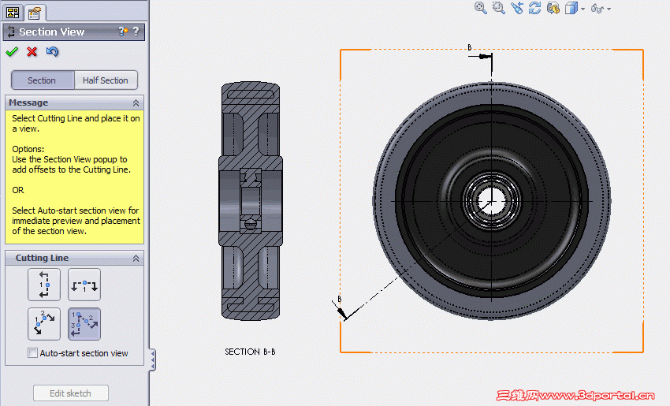Open detailed help icon in Section View header
Viewport: 670px width, 406px height.
123,32
